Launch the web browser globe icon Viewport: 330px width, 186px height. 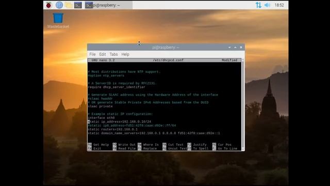pyautogui.click(x=59, y=5)
